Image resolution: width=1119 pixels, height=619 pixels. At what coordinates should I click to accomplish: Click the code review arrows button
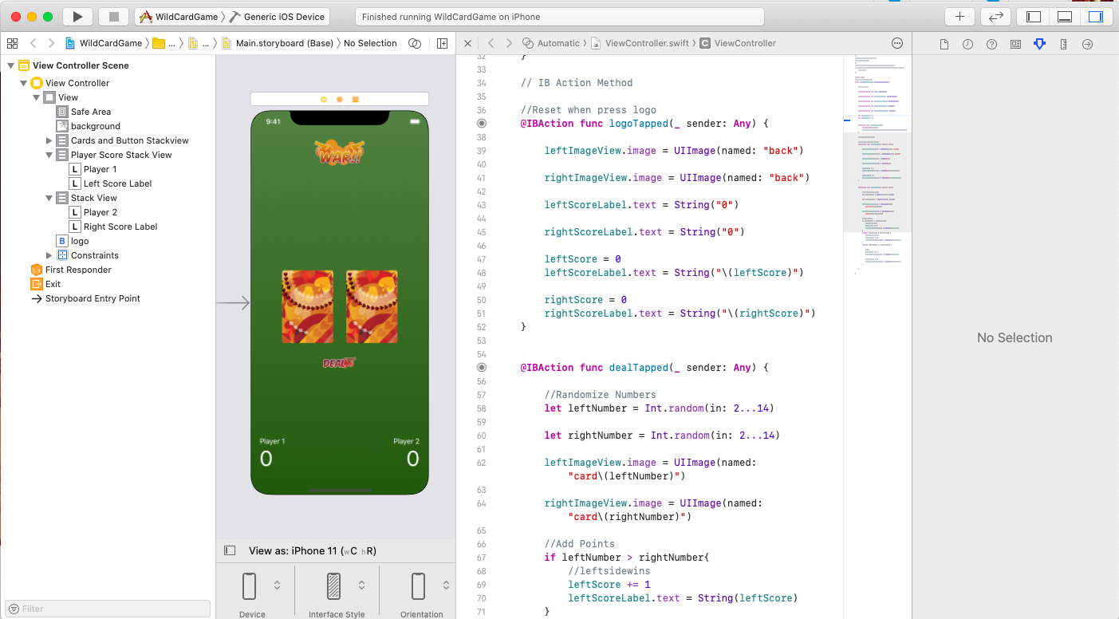tap(995, 17)
